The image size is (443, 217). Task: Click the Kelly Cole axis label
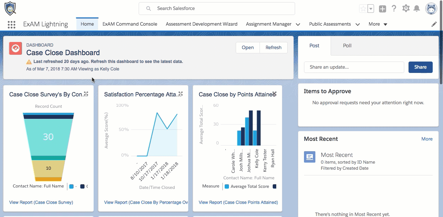coord(257,159)
